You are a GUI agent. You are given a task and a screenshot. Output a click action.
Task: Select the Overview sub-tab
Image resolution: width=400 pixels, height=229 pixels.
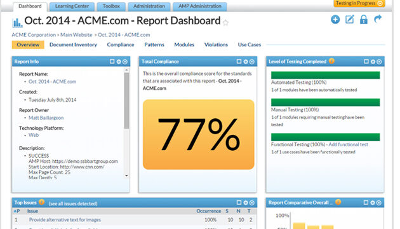coord(28,45)
